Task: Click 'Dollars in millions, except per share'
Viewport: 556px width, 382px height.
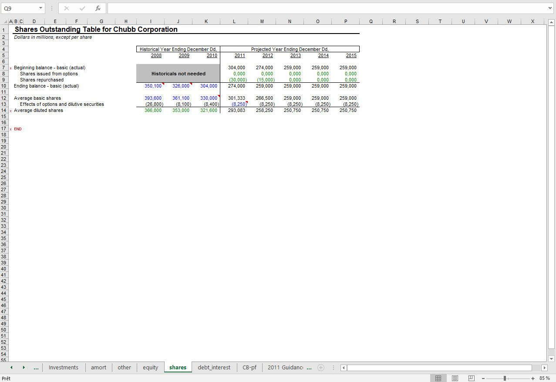Action: (53, 37)
